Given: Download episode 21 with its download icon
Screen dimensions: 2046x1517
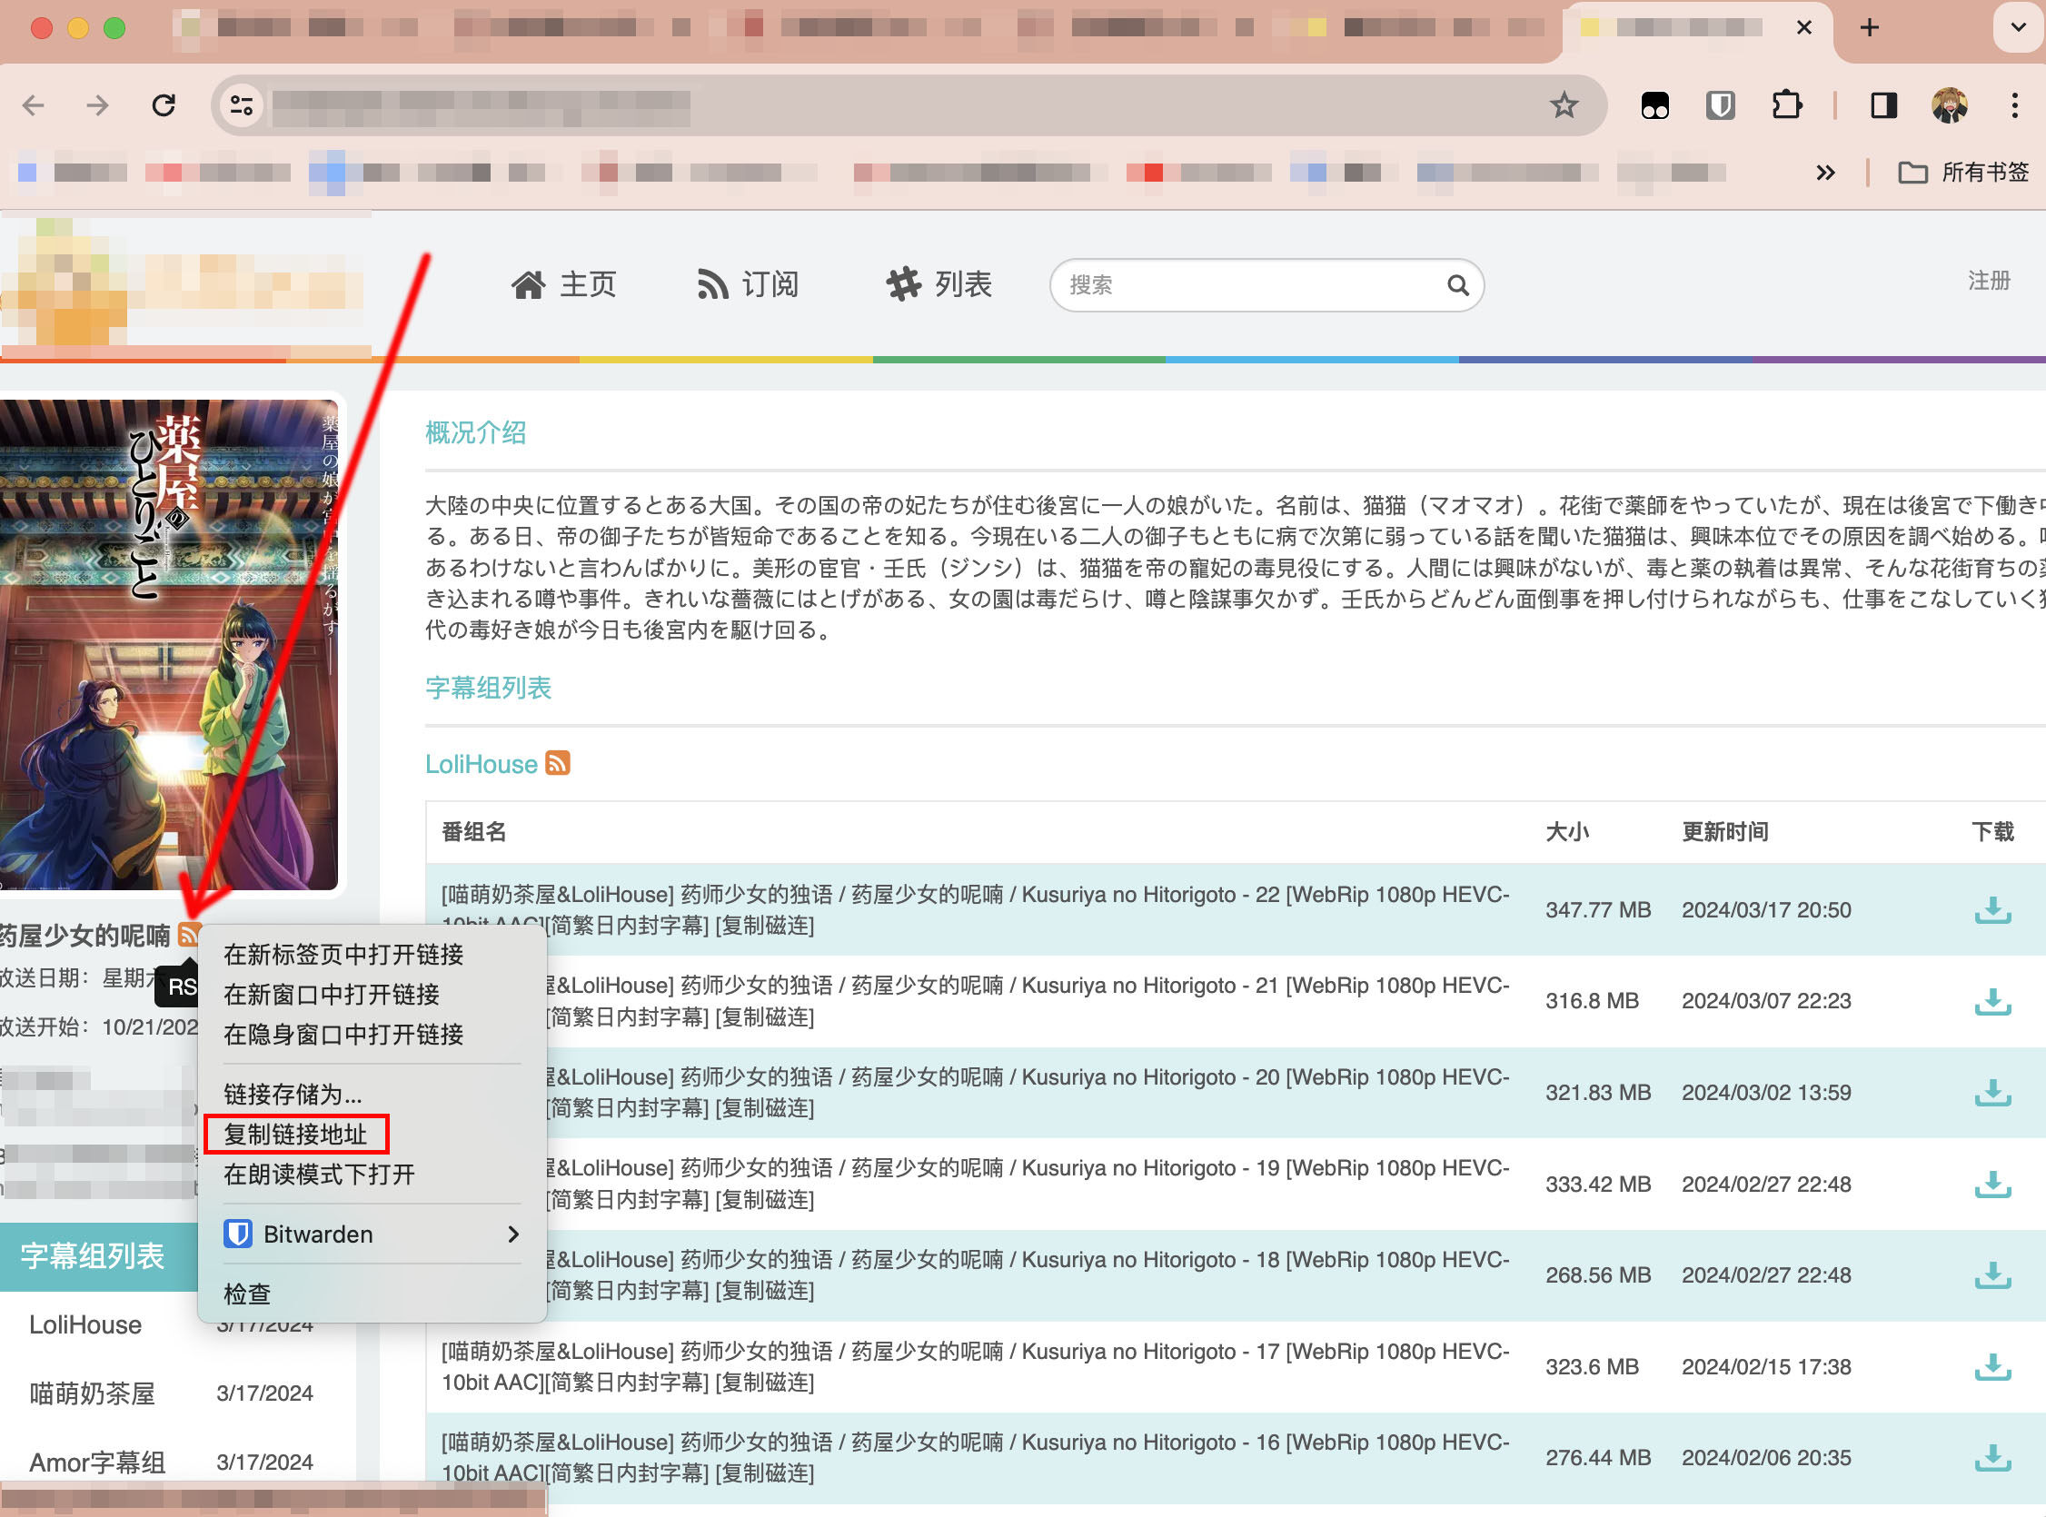Looking at the screenshot, I should (1992, 1001).
